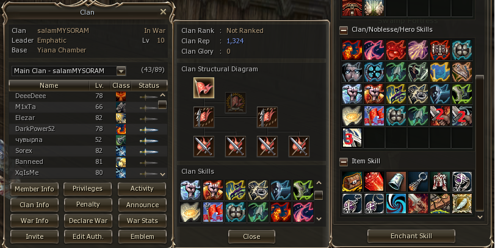Select the laurel wreath academy icon in diagram
Viewport: 495px width, 248px height.
[236, 103]
